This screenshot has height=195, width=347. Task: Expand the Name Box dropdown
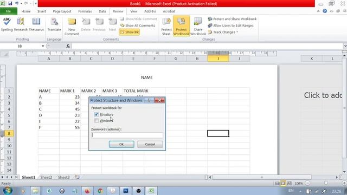(43, 46)
